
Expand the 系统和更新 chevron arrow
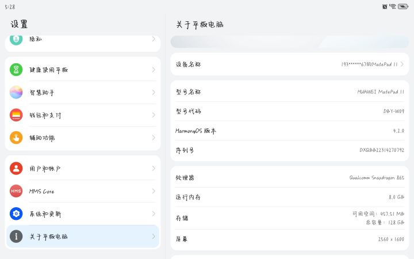(154, 214)
